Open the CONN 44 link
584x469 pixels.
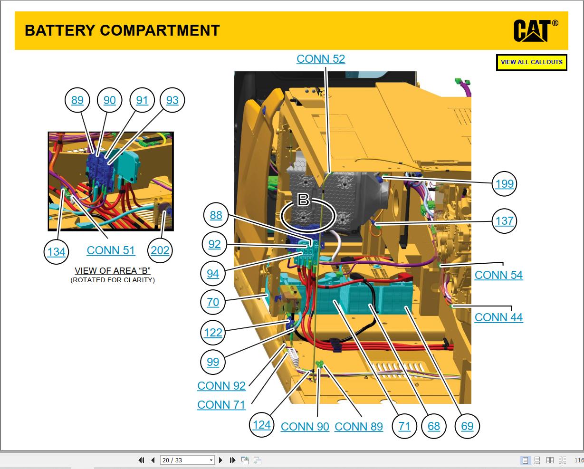(498, 317)
